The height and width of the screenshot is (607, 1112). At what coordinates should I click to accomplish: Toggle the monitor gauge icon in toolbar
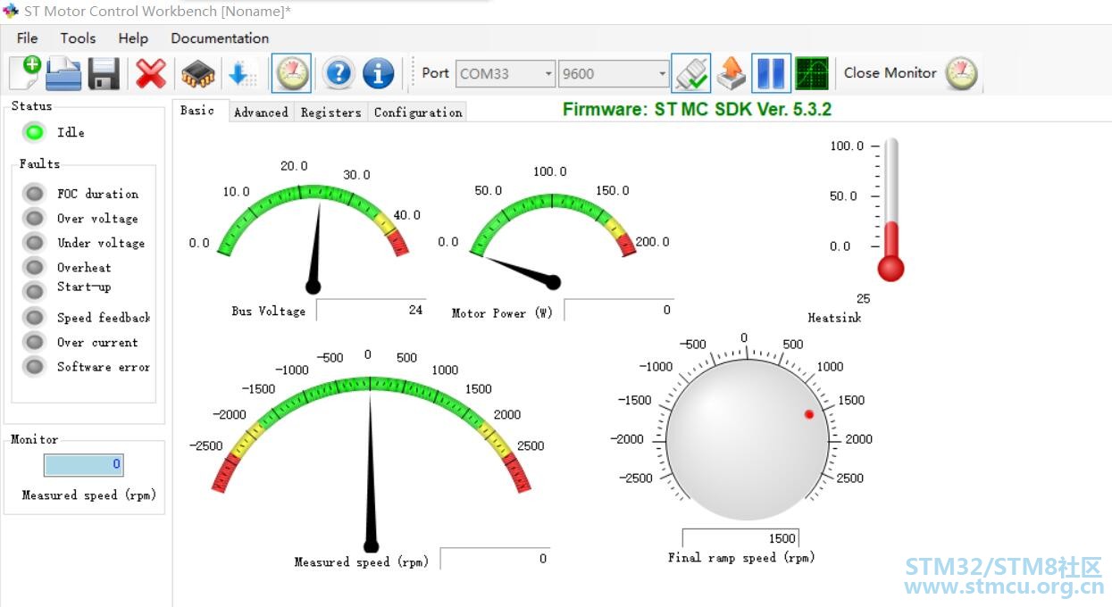click(x=291, y=73)
